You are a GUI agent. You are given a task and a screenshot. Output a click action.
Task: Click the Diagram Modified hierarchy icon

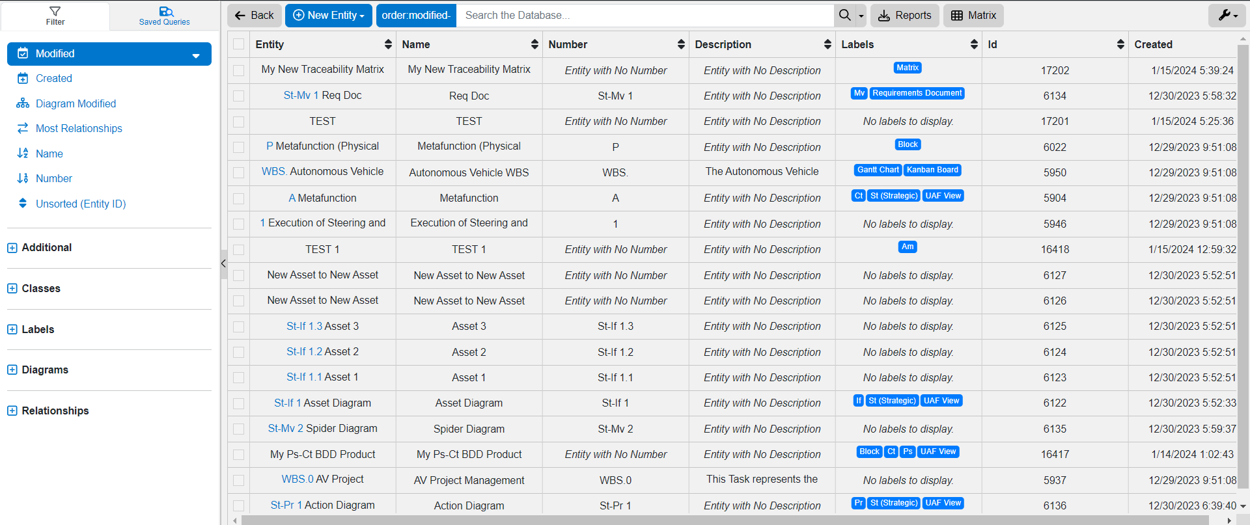point(23,103)
